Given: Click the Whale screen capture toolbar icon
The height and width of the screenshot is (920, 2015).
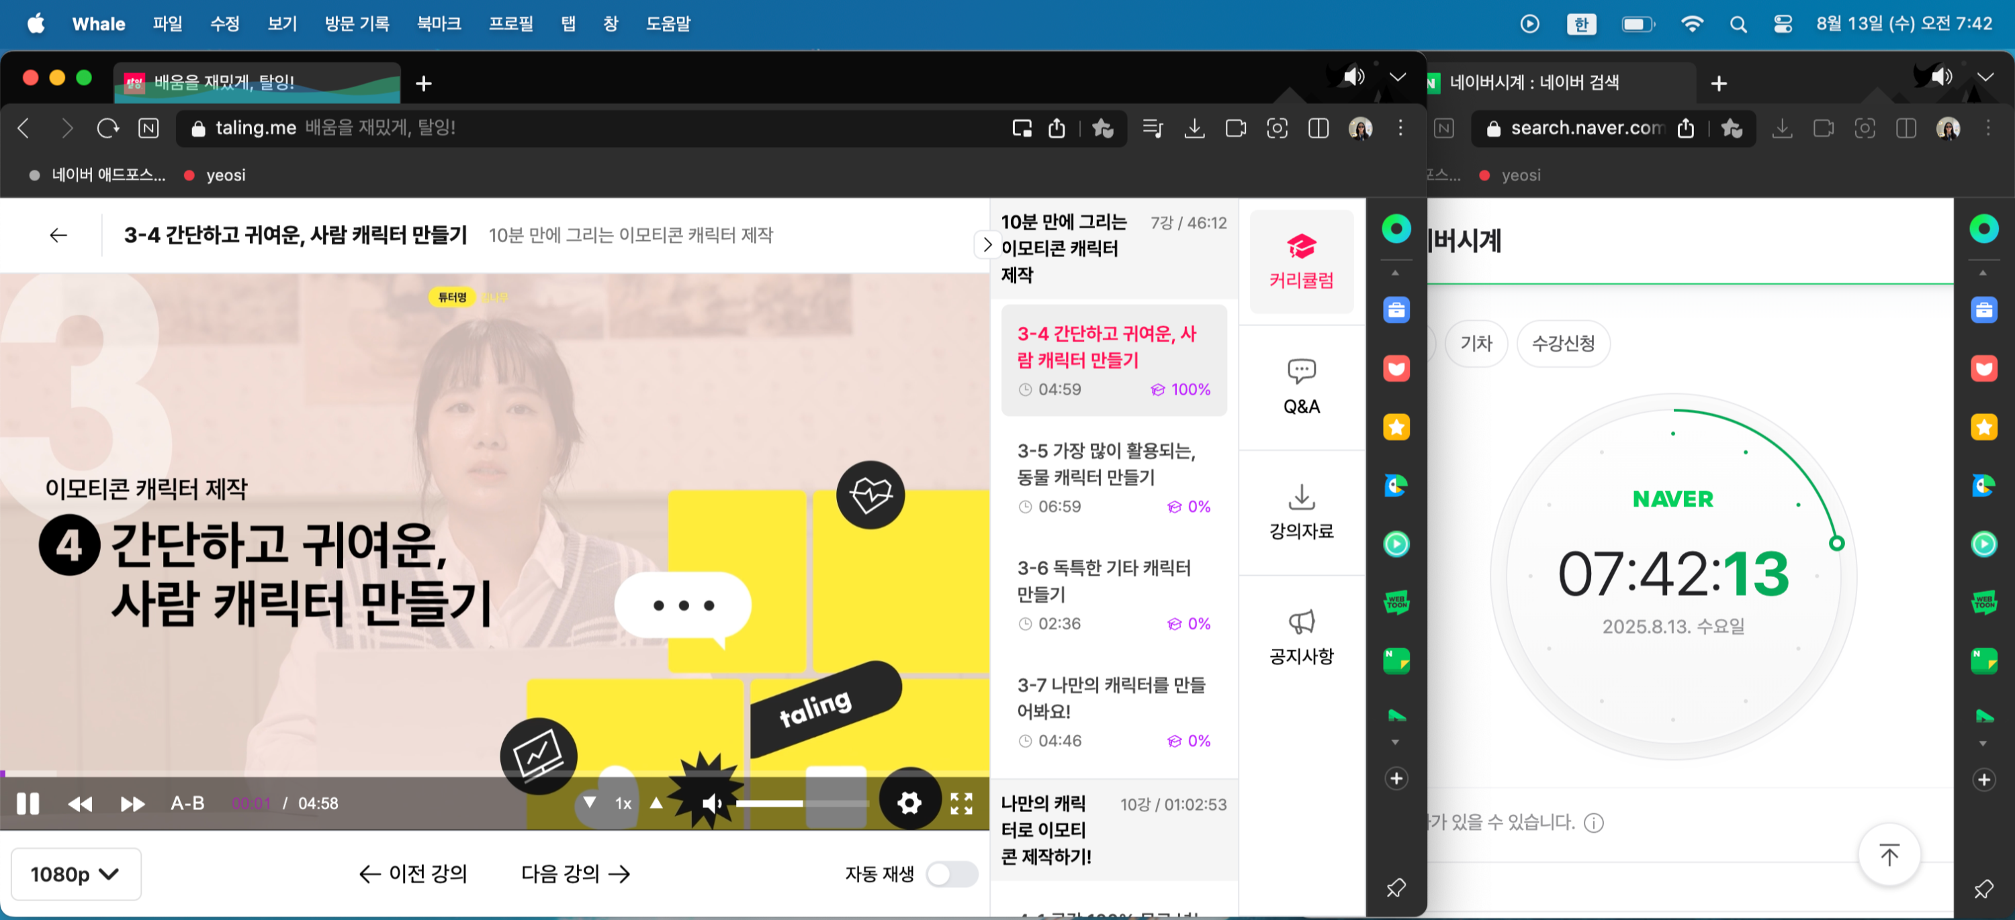Looking at the screenshot, I should (x=1277, y=128).
